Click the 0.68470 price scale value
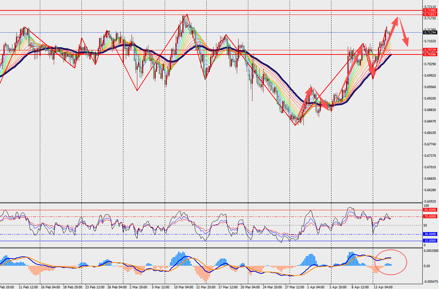 [x=430, y=121]
